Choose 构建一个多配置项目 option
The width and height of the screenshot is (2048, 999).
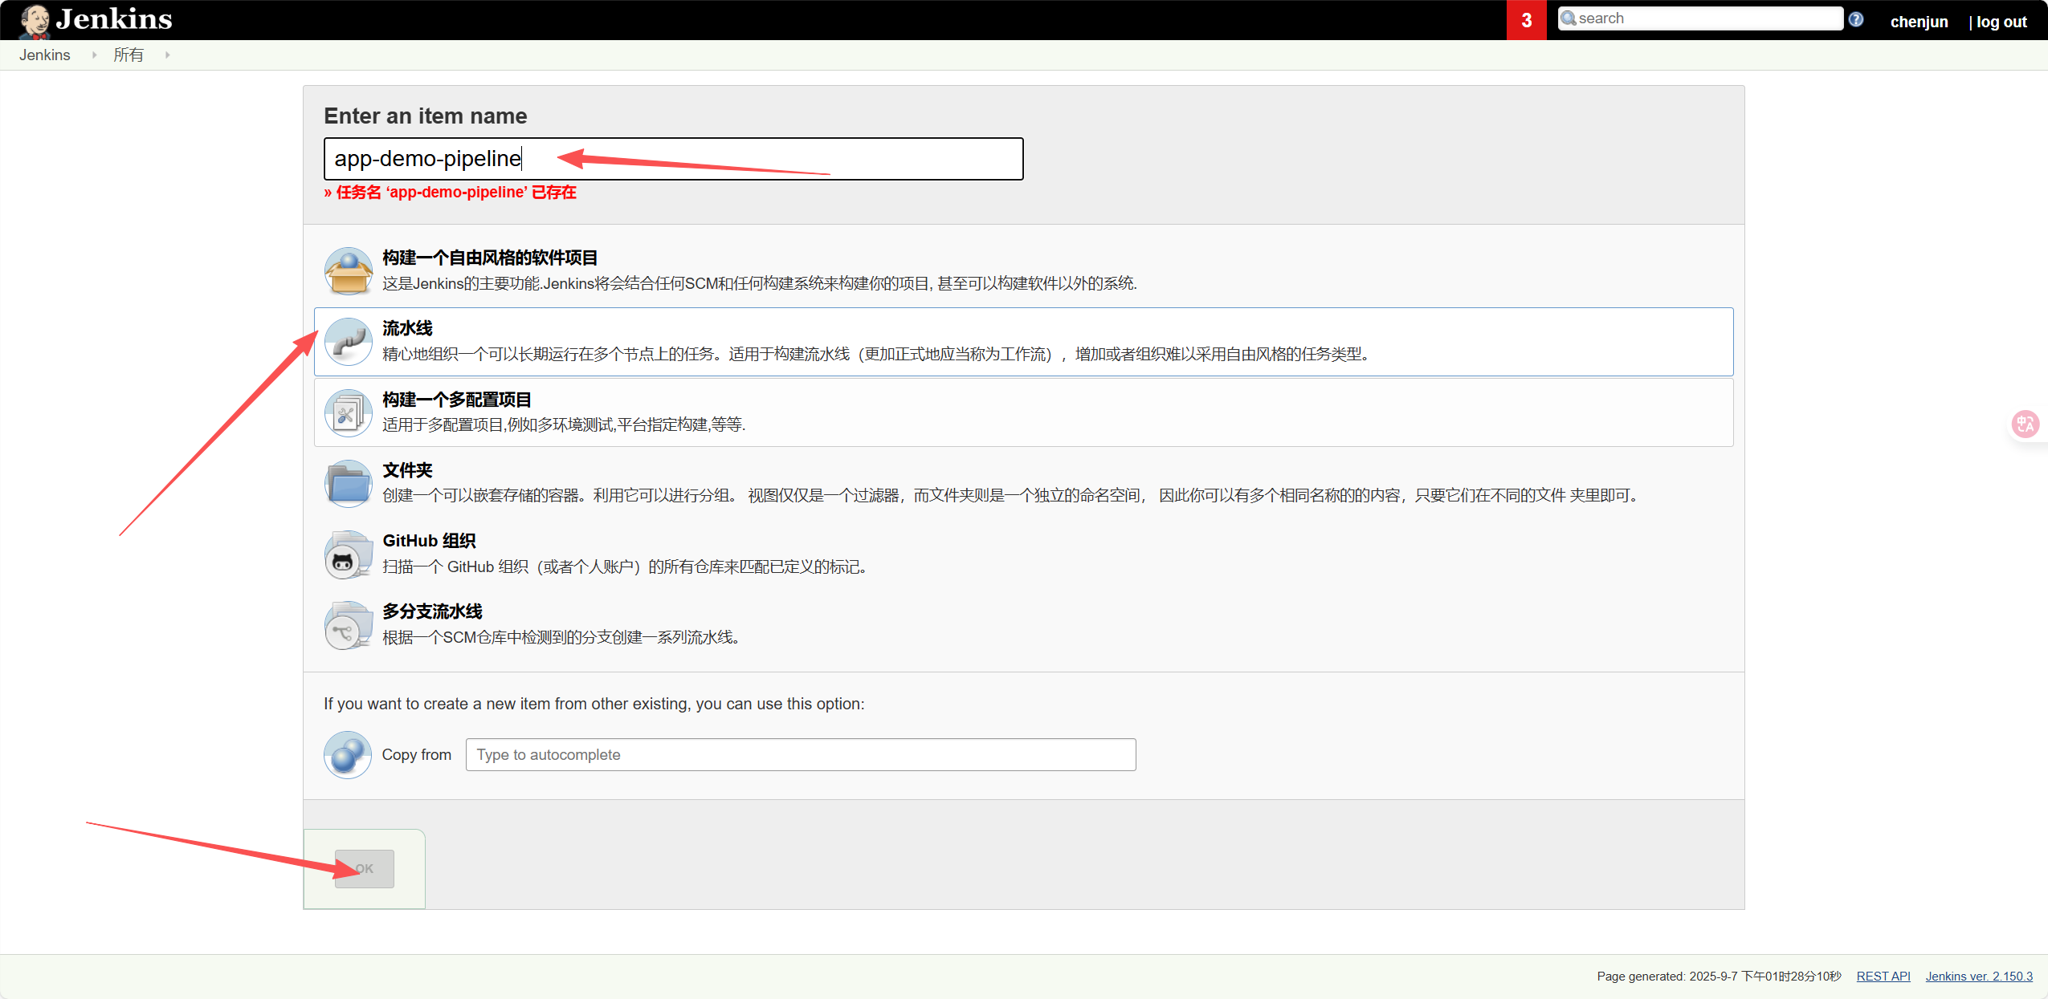pyautogui.click(x=1023, y=412)
